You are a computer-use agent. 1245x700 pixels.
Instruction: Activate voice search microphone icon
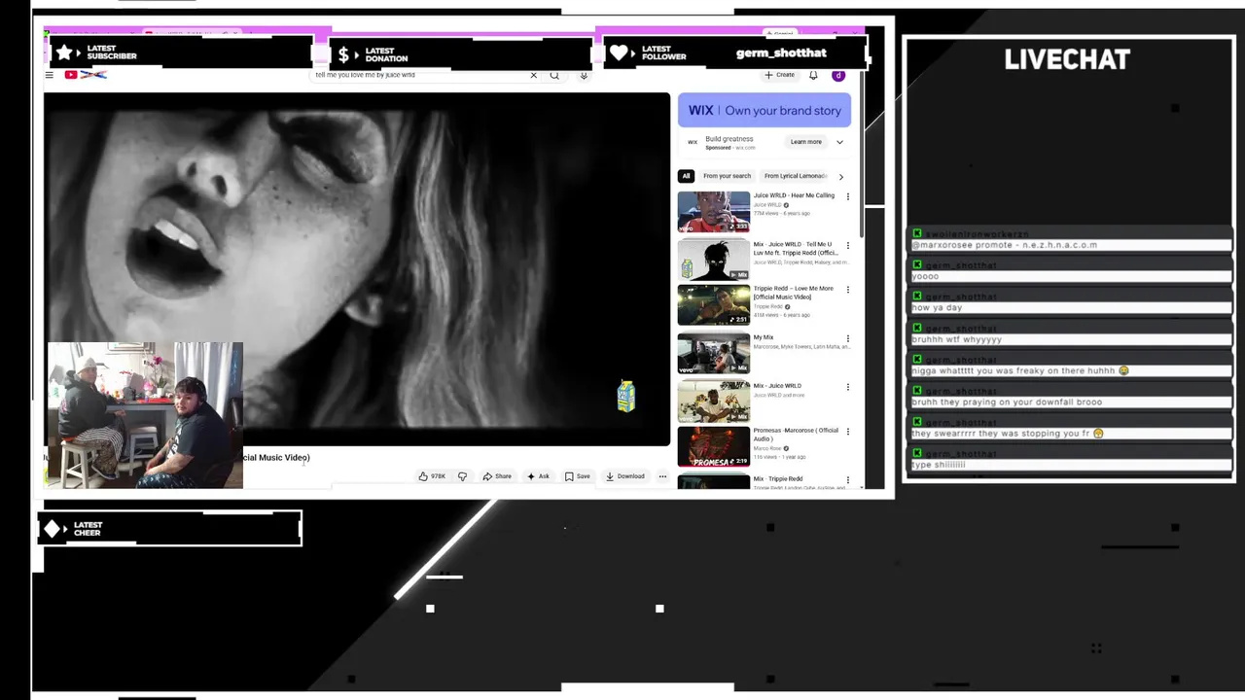(584, 75)
